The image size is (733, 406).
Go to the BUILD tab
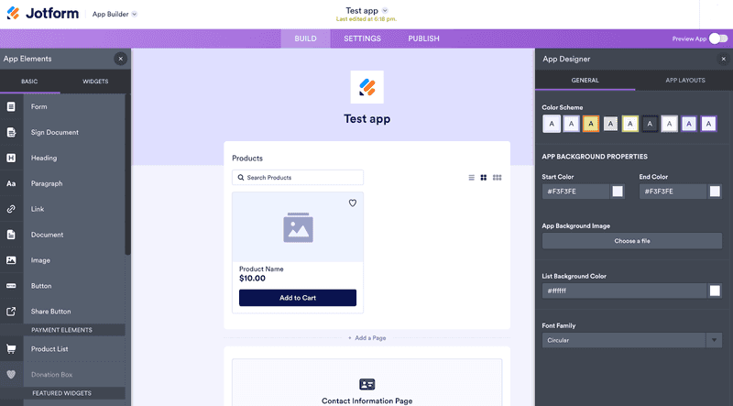click(306, 38)
